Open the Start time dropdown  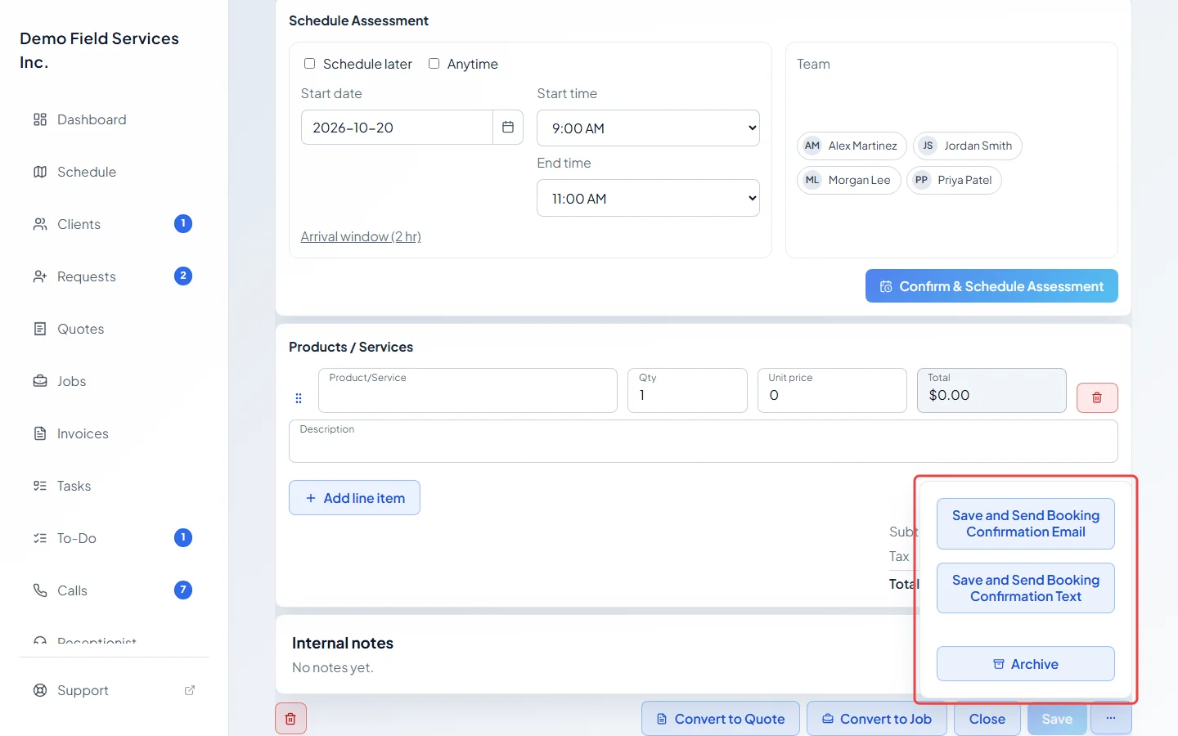tap(648, 128)
